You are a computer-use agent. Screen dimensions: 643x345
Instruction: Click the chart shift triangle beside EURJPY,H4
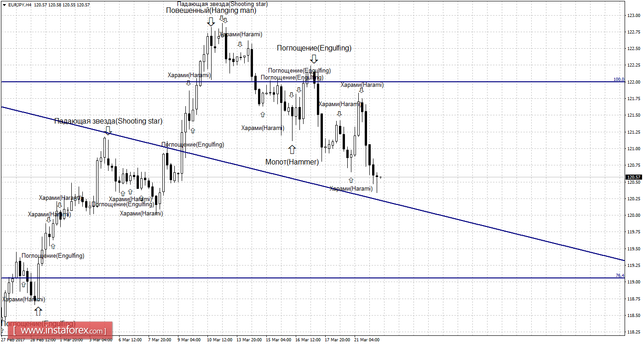tap(4, 5)
